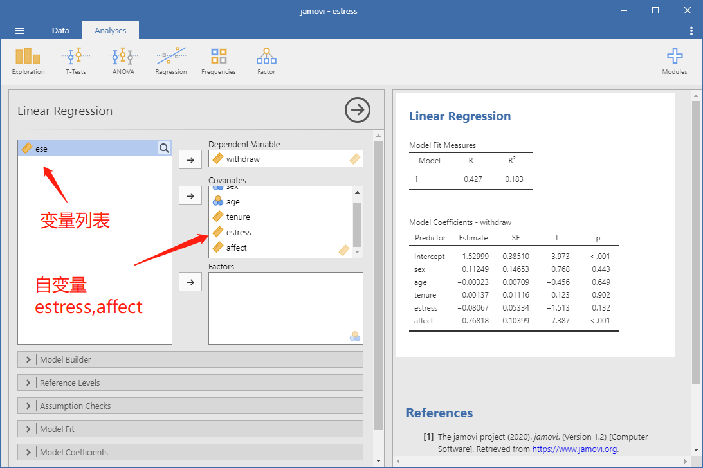This screenshot has height=468, width=703.
Task: Open the T-Tests analysis menu
Action: pyautogui.click(x=75, y=62)
